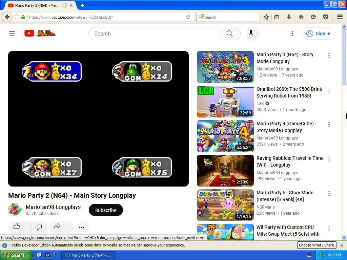Open options for Mario Party 5 video

[x=329, y=194]
